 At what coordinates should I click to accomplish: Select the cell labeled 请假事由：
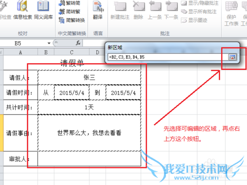click(20, 133)
